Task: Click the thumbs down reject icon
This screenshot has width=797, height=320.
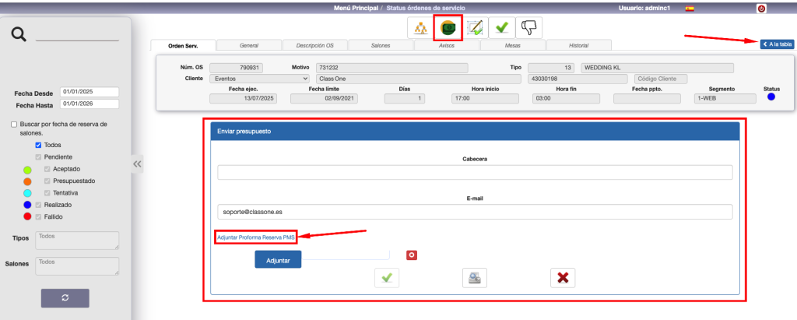Action: [x=529, y=28]
